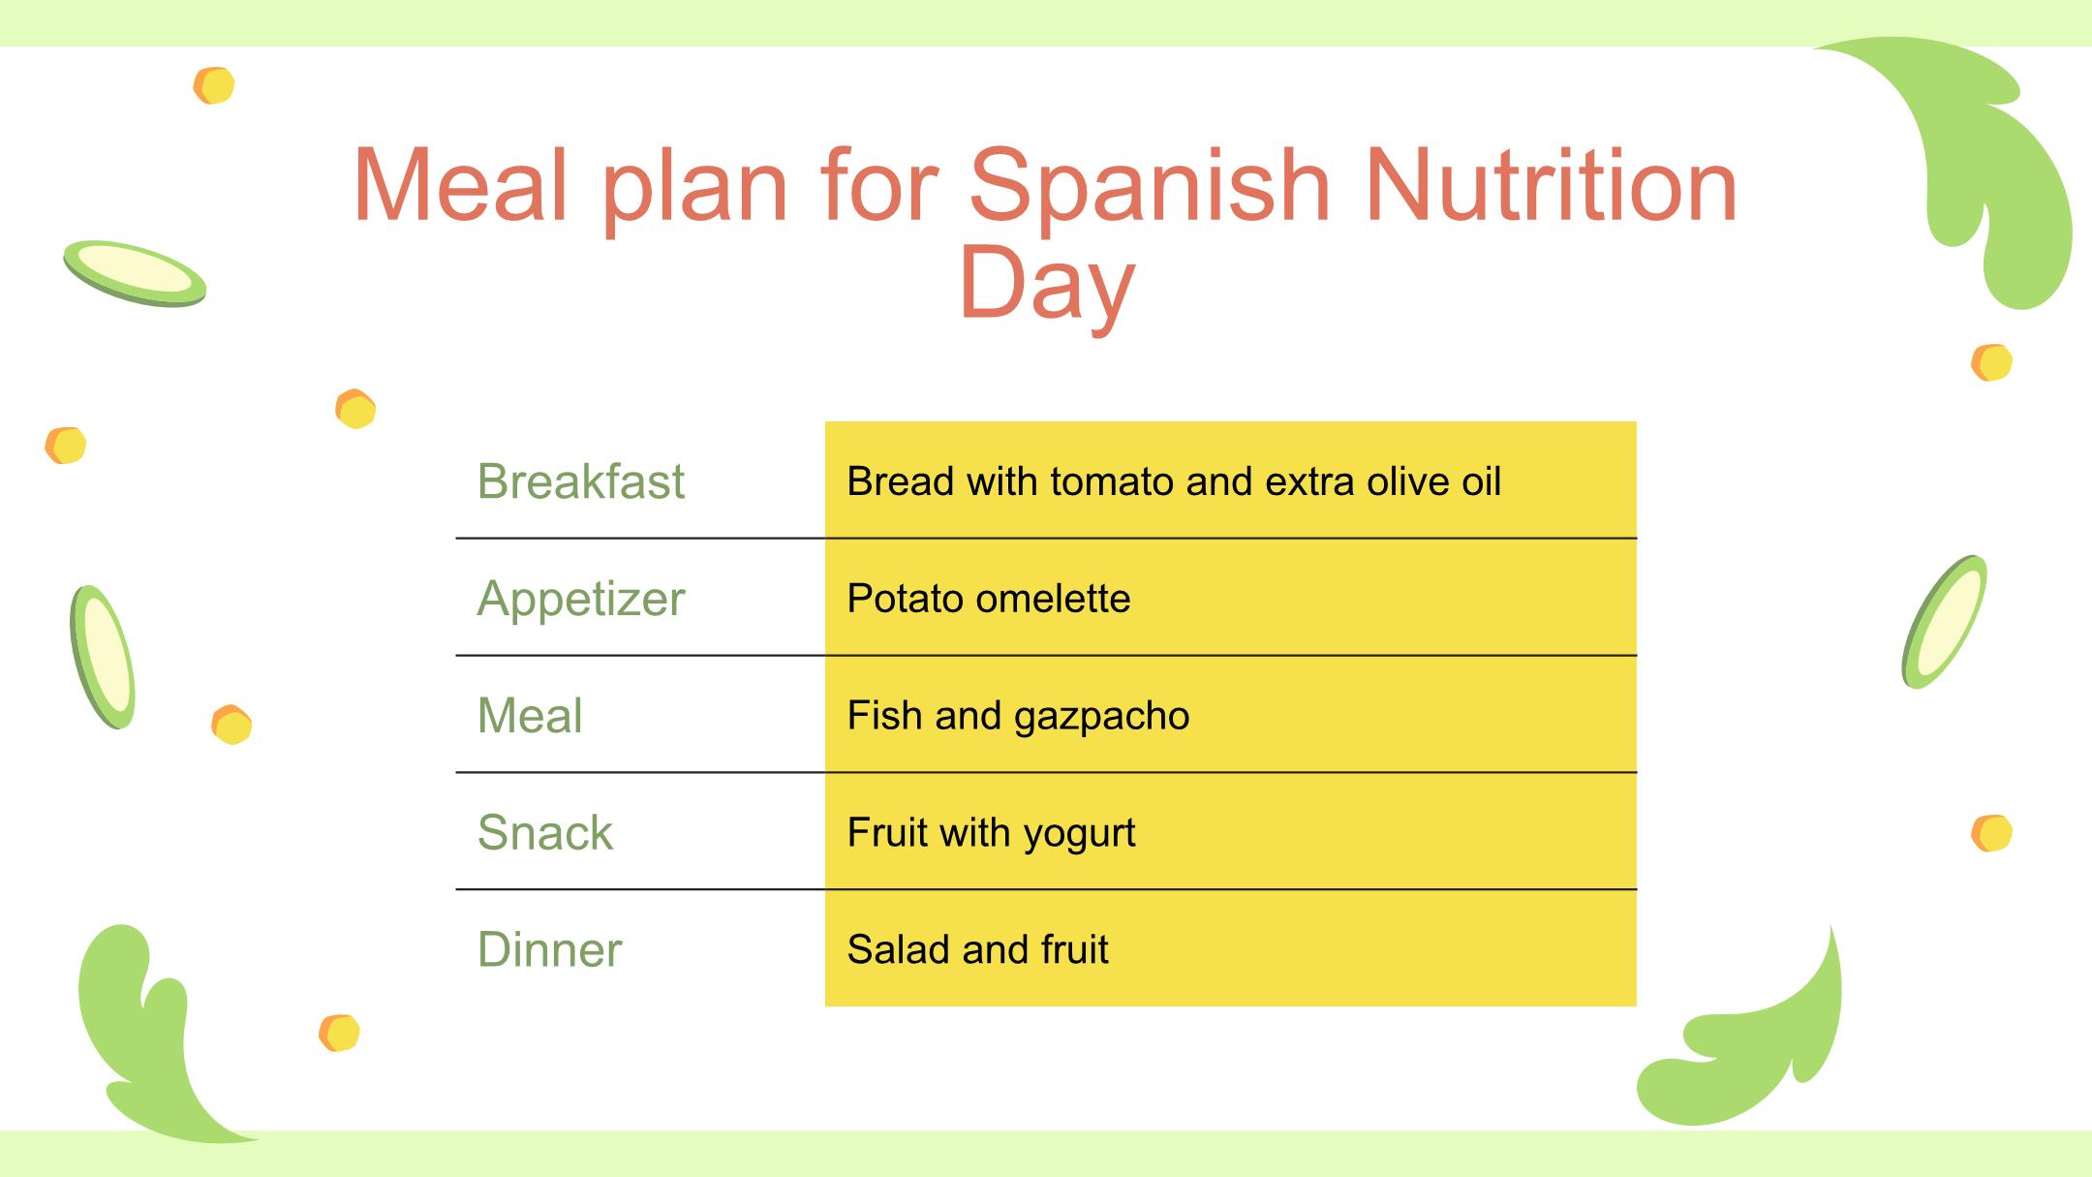Select the cucumber slice near the title
Screen dimensions: 2092x1177
[x=135, y=273]
